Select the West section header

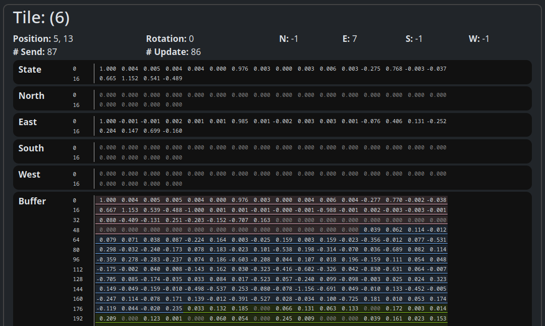click(x=29, y=175)
